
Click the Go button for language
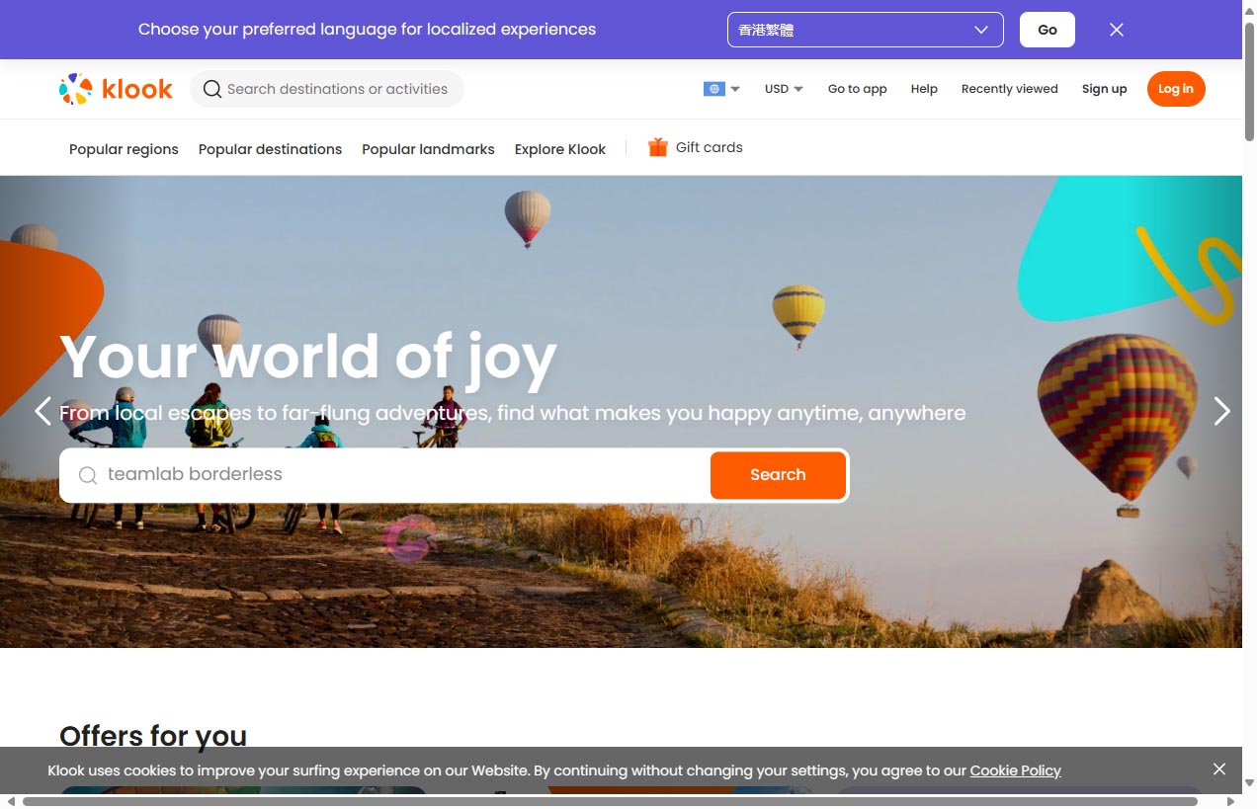point(1047,30)
